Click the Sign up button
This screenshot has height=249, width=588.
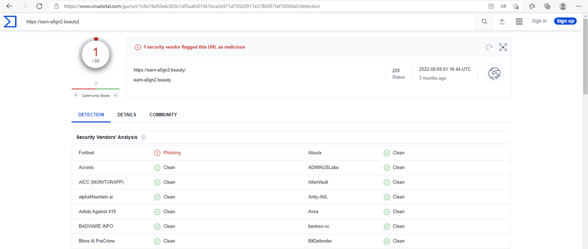tap(565, 21)
